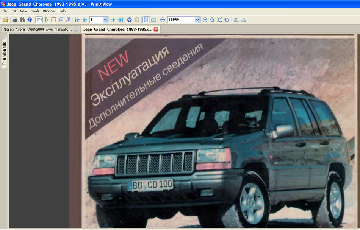
Task: Open the View menu
Action: tap(23, 11)
